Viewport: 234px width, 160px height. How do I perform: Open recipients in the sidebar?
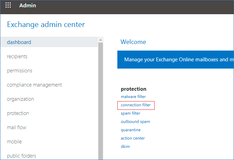coord(17,56)
